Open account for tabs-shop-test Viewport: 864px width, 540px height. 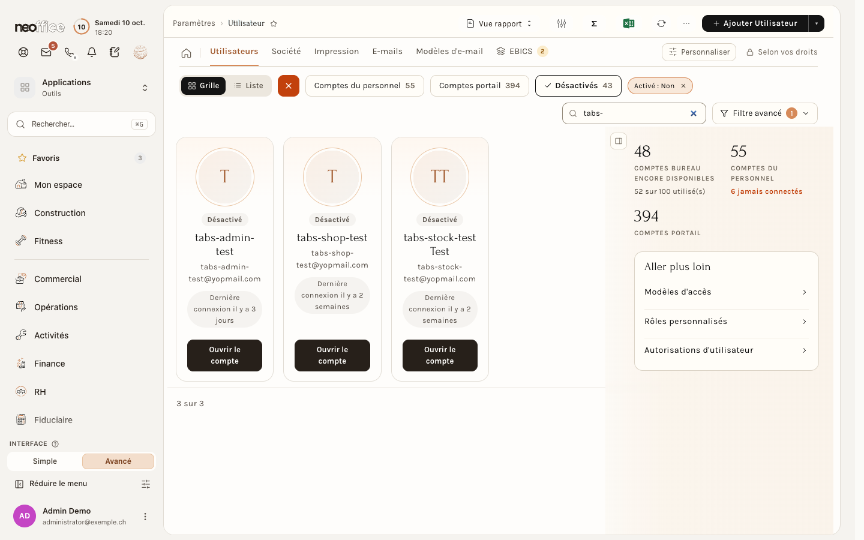click(332, 355)
